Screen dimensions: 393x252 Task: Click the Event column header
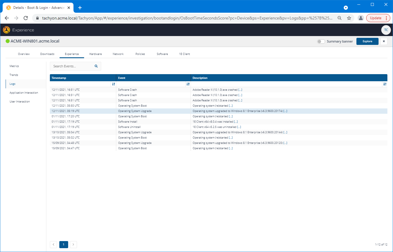pyautogui.click(x=153, y=78)
